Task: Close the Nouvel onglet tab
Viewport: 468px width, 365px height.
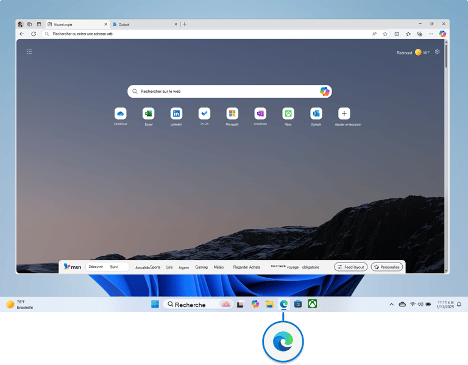Action: pos(105,24)
